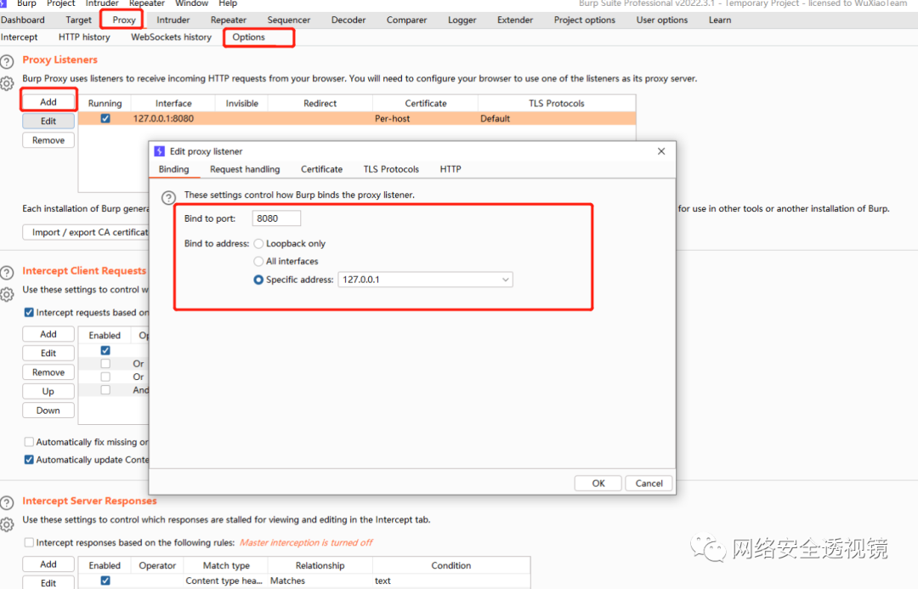Click Up button for client request rules
Screen dimensions: 918x589
pos(48,391)
